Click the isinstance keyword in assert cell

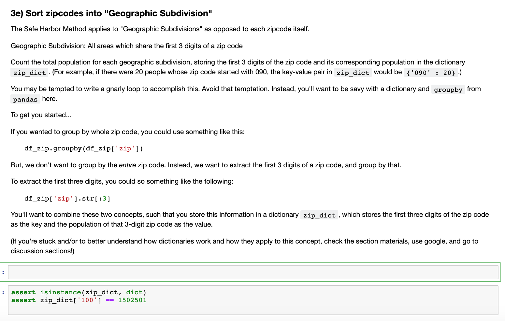(61, 292)
